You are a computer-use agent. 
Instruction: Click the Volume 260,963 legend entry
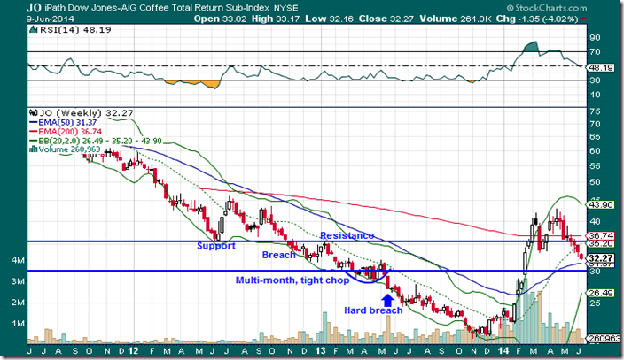[x=73, y=149]
